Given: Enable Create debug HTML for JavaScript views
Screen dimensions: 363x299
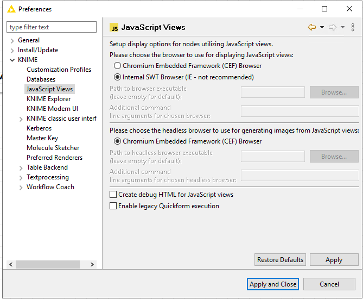Looking at the screenshot, I should [113, 195].
